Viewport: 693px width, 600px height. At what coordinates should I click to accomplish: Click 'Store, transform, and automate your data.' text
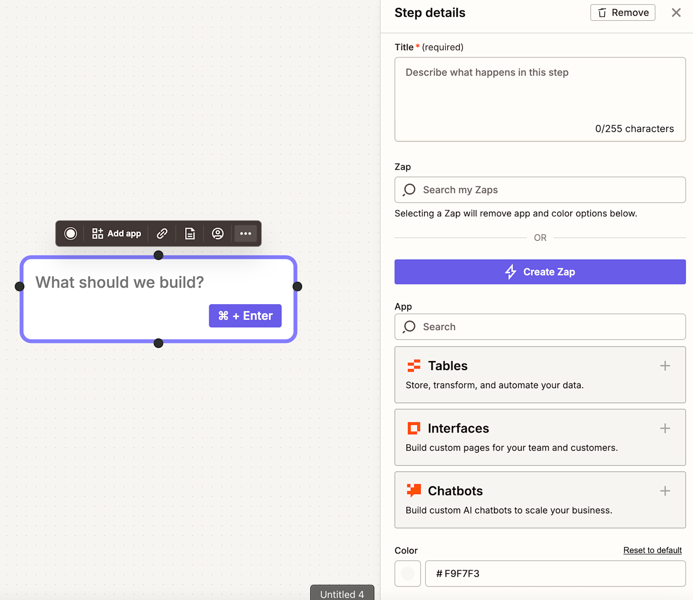[495, 385]
